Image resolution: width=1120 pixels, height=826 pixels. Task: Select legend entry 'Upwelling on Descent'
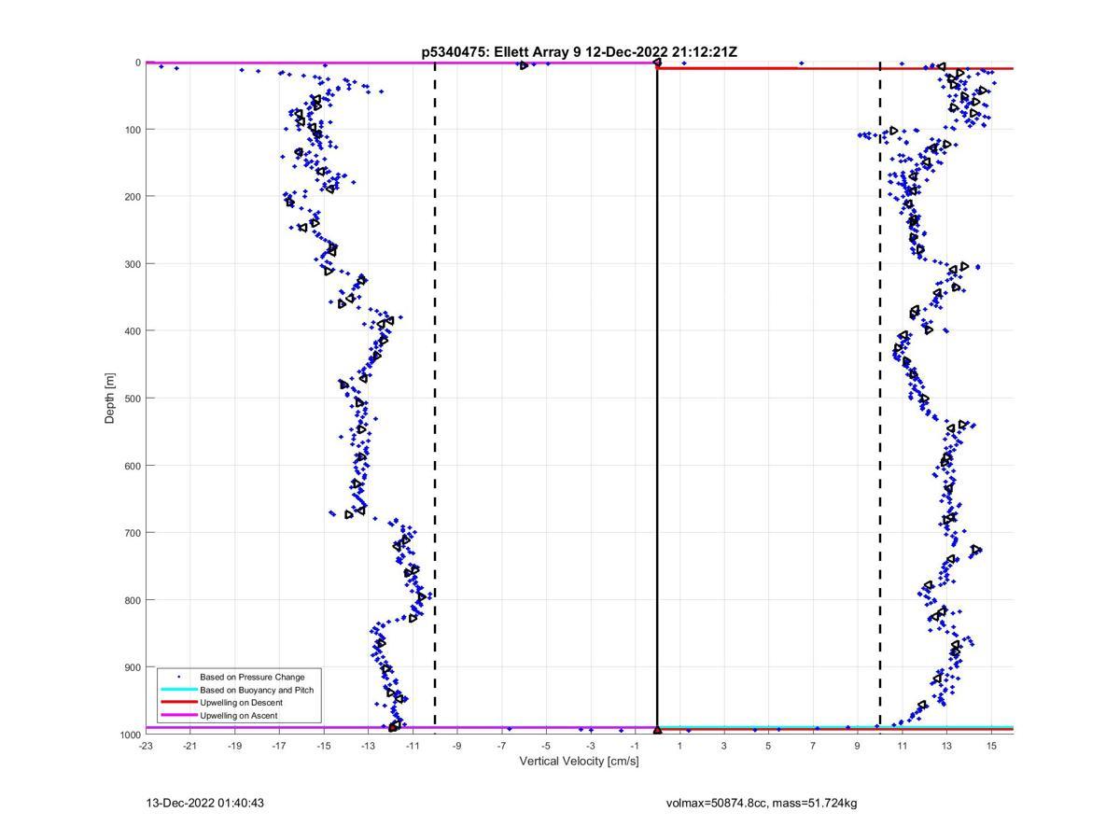click(241, 703)
